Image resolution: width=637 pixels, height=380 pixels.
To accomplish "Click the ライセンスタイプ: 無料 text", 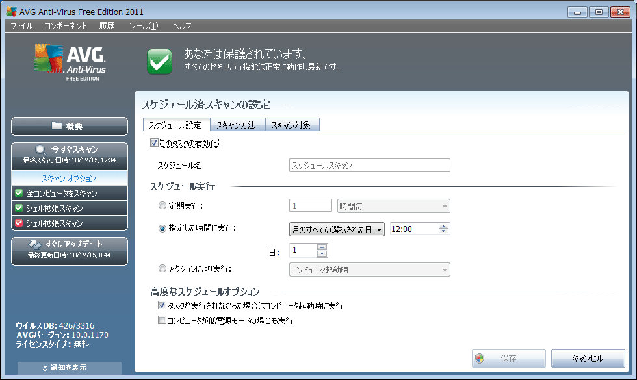I will 53,344.
